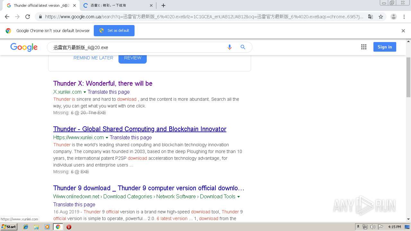Click the network tray icon
This screenshot has height=231, width=411.
click(365, 227)
